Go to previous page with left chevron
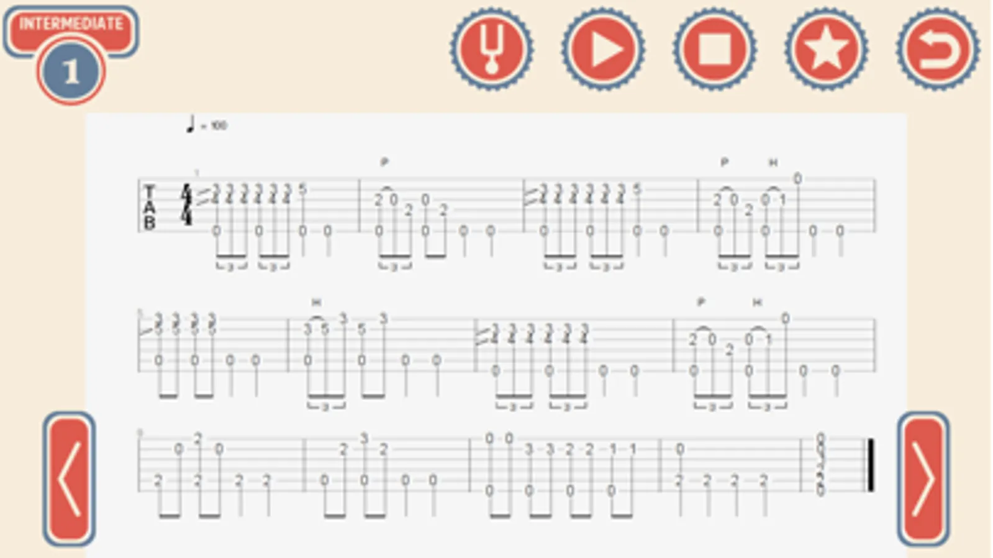993x558 pixels. [x=69, y=479]
